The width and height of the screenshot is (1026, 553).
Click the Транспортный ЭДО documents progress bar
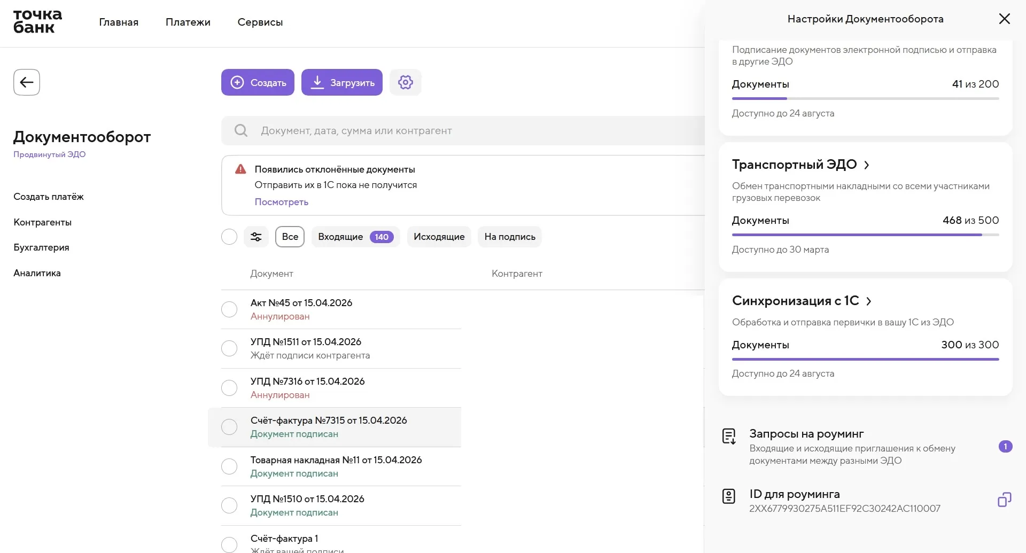(x=865, y=235)
